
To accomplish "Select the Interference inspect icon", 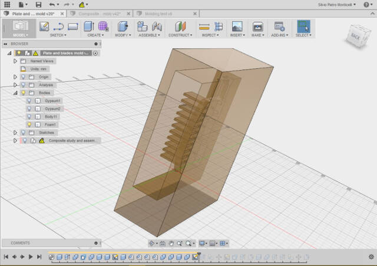I will click(x=219, y=26).
